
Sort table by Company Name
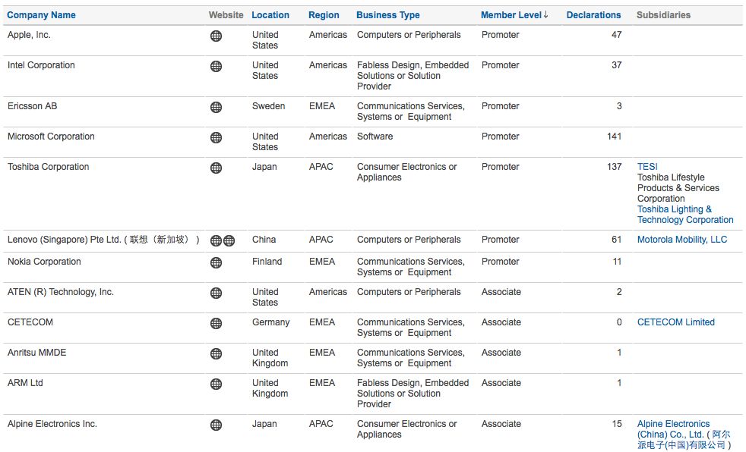[x=41, y=14]
